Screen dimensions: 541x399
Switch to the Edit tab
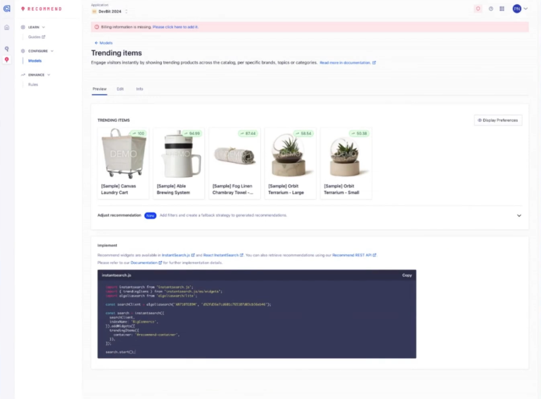120,89
